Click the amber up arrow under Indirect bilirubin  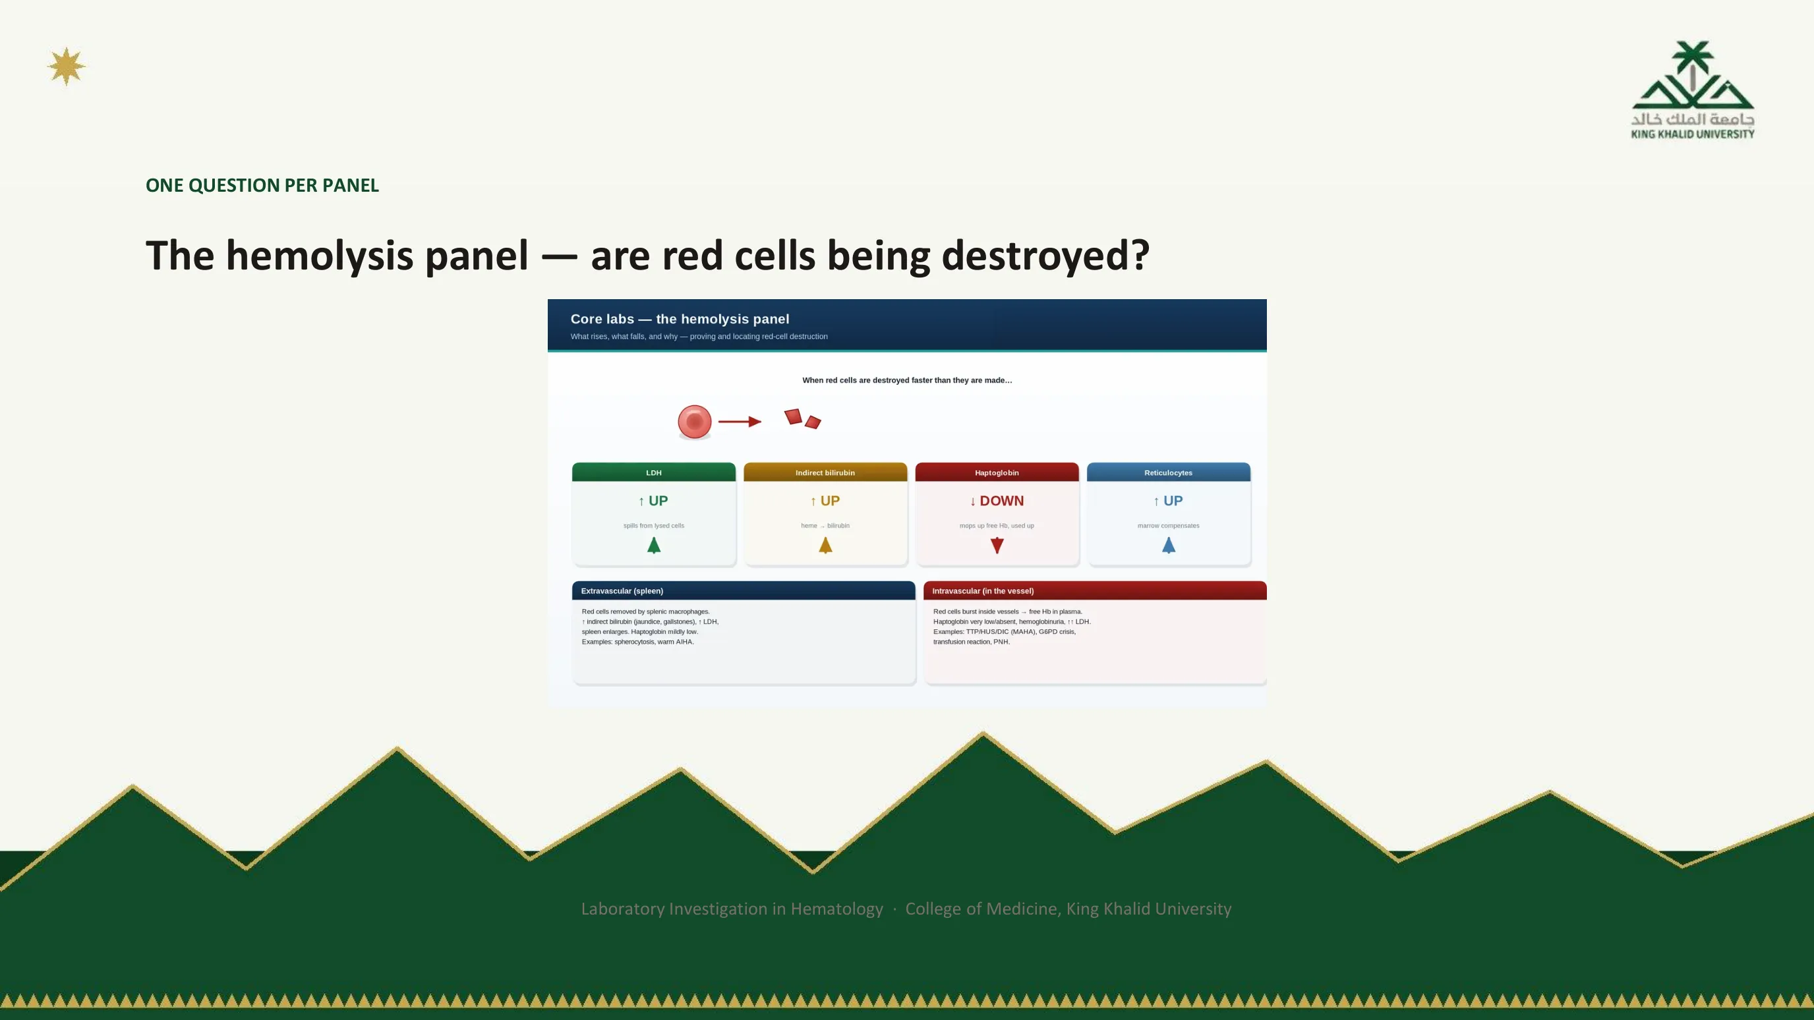(x=825, y=546)
